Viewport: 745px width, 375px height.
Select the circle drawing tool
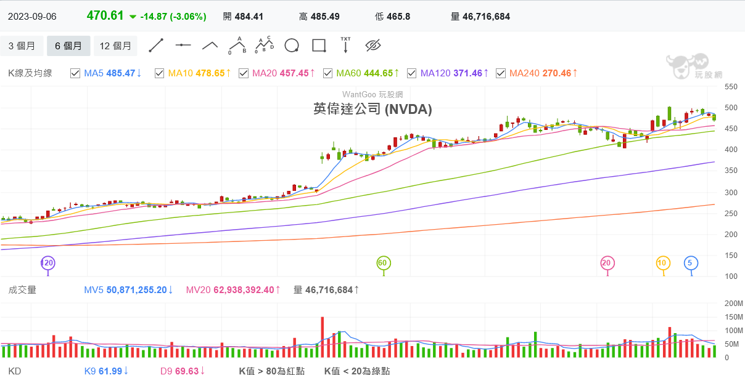click(292, 46)
